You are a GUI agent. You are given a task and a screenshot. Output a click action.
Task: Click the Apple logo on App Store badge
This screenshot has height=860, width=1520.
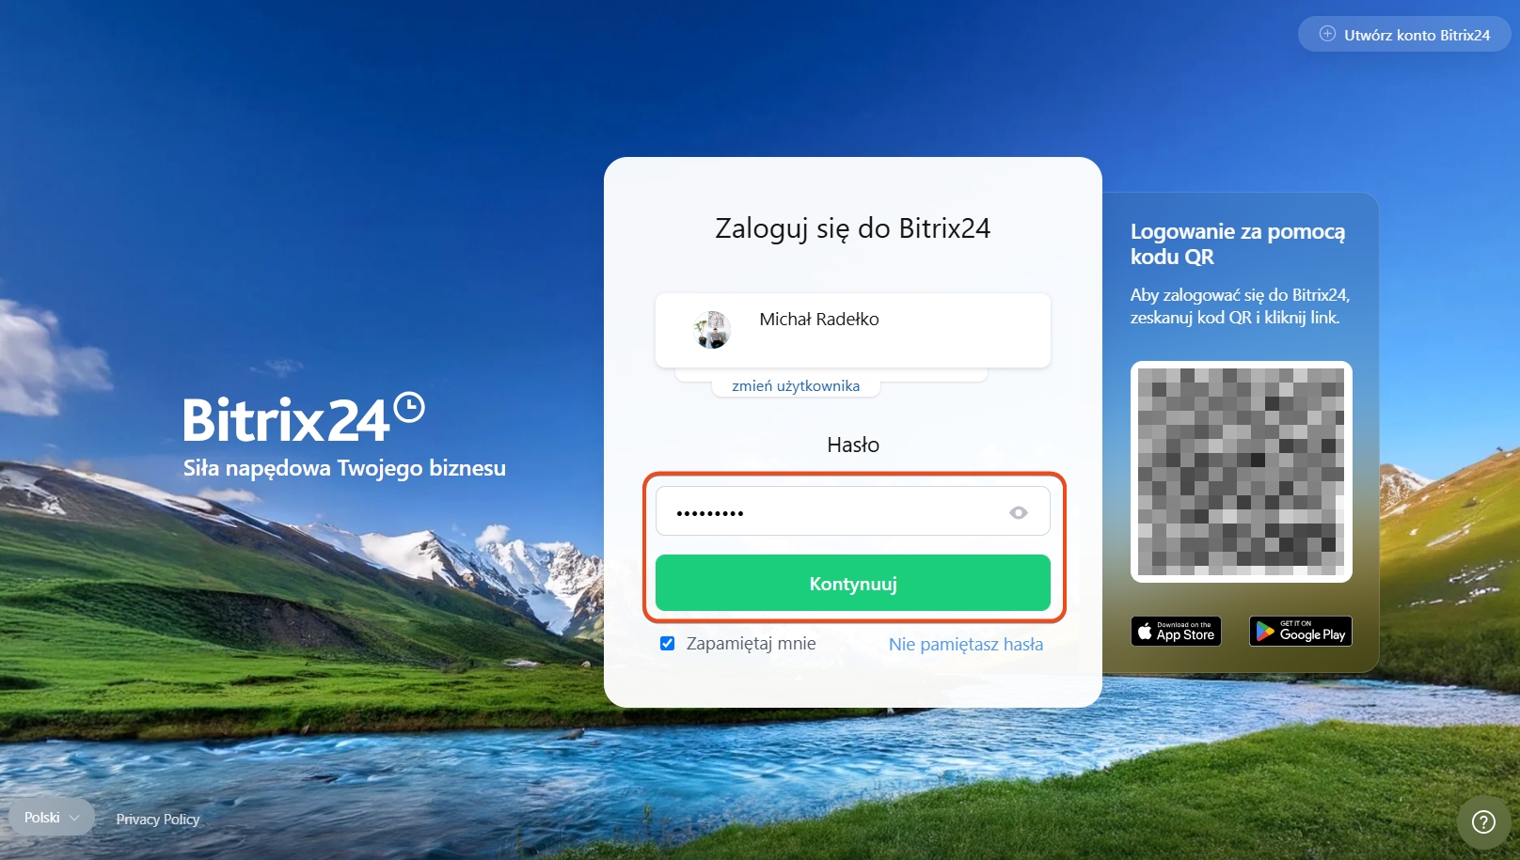click(x=1145, y=632)
